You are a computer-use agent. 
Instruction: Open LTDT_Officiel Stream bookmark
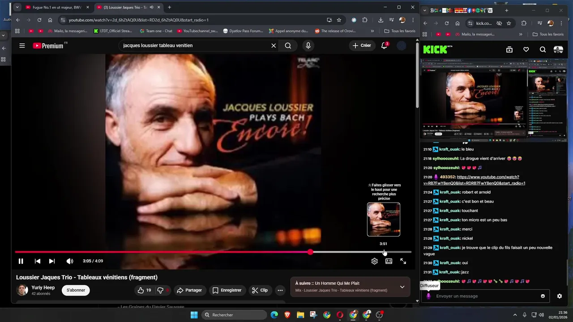click(x=113, y=31)
